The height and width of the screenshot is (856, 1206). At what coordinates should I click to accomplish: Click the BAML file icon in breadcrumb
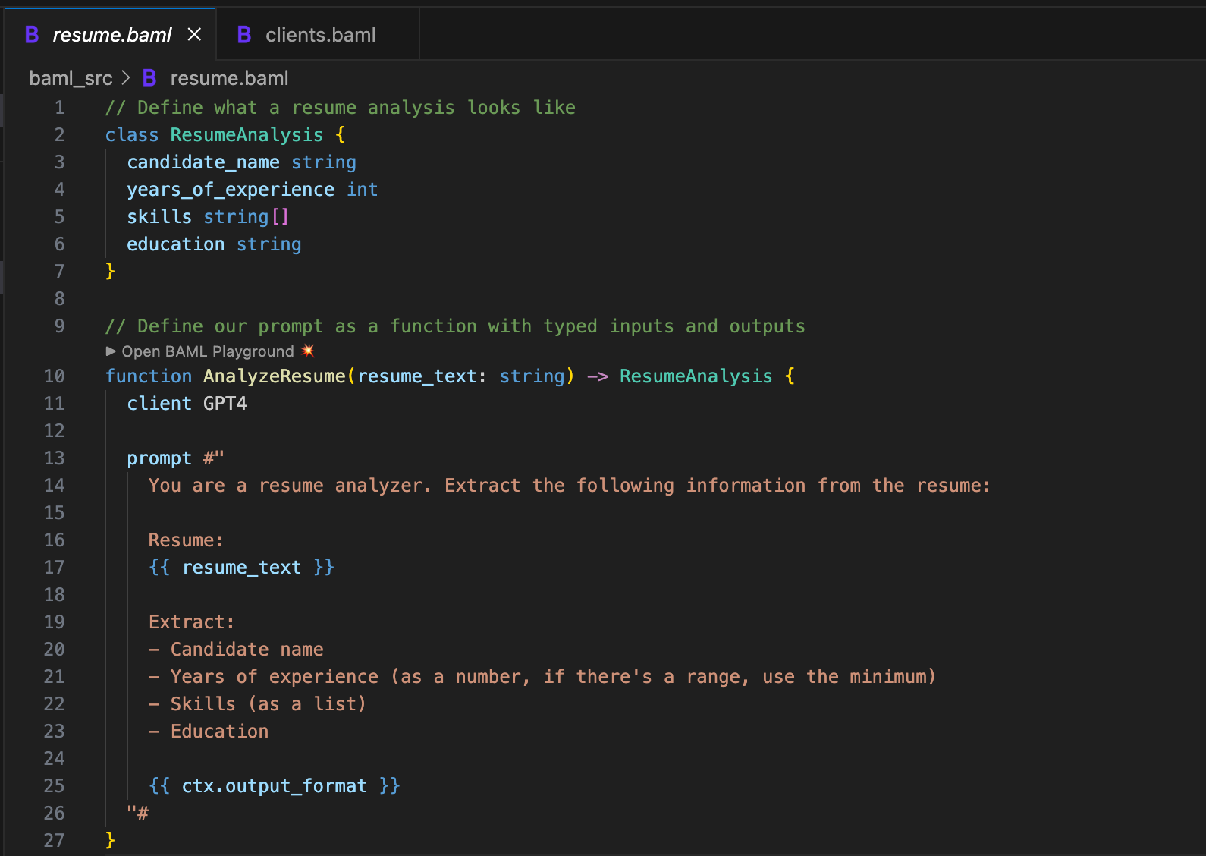(x=149, y=78)
